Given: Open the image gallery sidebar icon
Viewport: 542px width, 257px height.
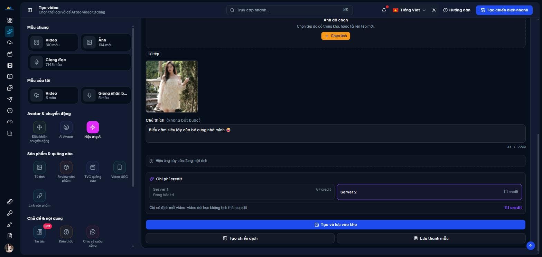Looking at the screenshot, I should 10,88.
